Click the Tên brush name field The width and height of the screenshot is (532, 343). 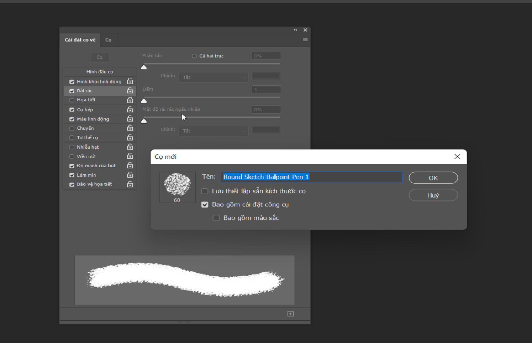pos(312,177)
